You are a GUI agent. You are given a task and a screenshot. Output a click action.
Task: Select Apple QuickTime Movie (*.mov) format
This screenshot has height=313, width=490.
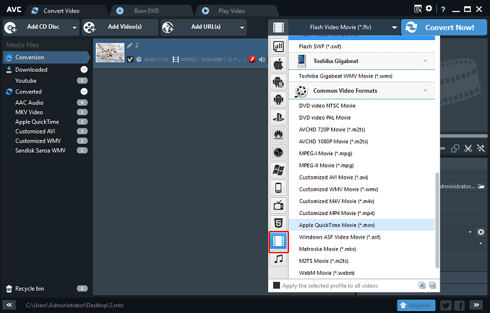(x=362, y=225)
